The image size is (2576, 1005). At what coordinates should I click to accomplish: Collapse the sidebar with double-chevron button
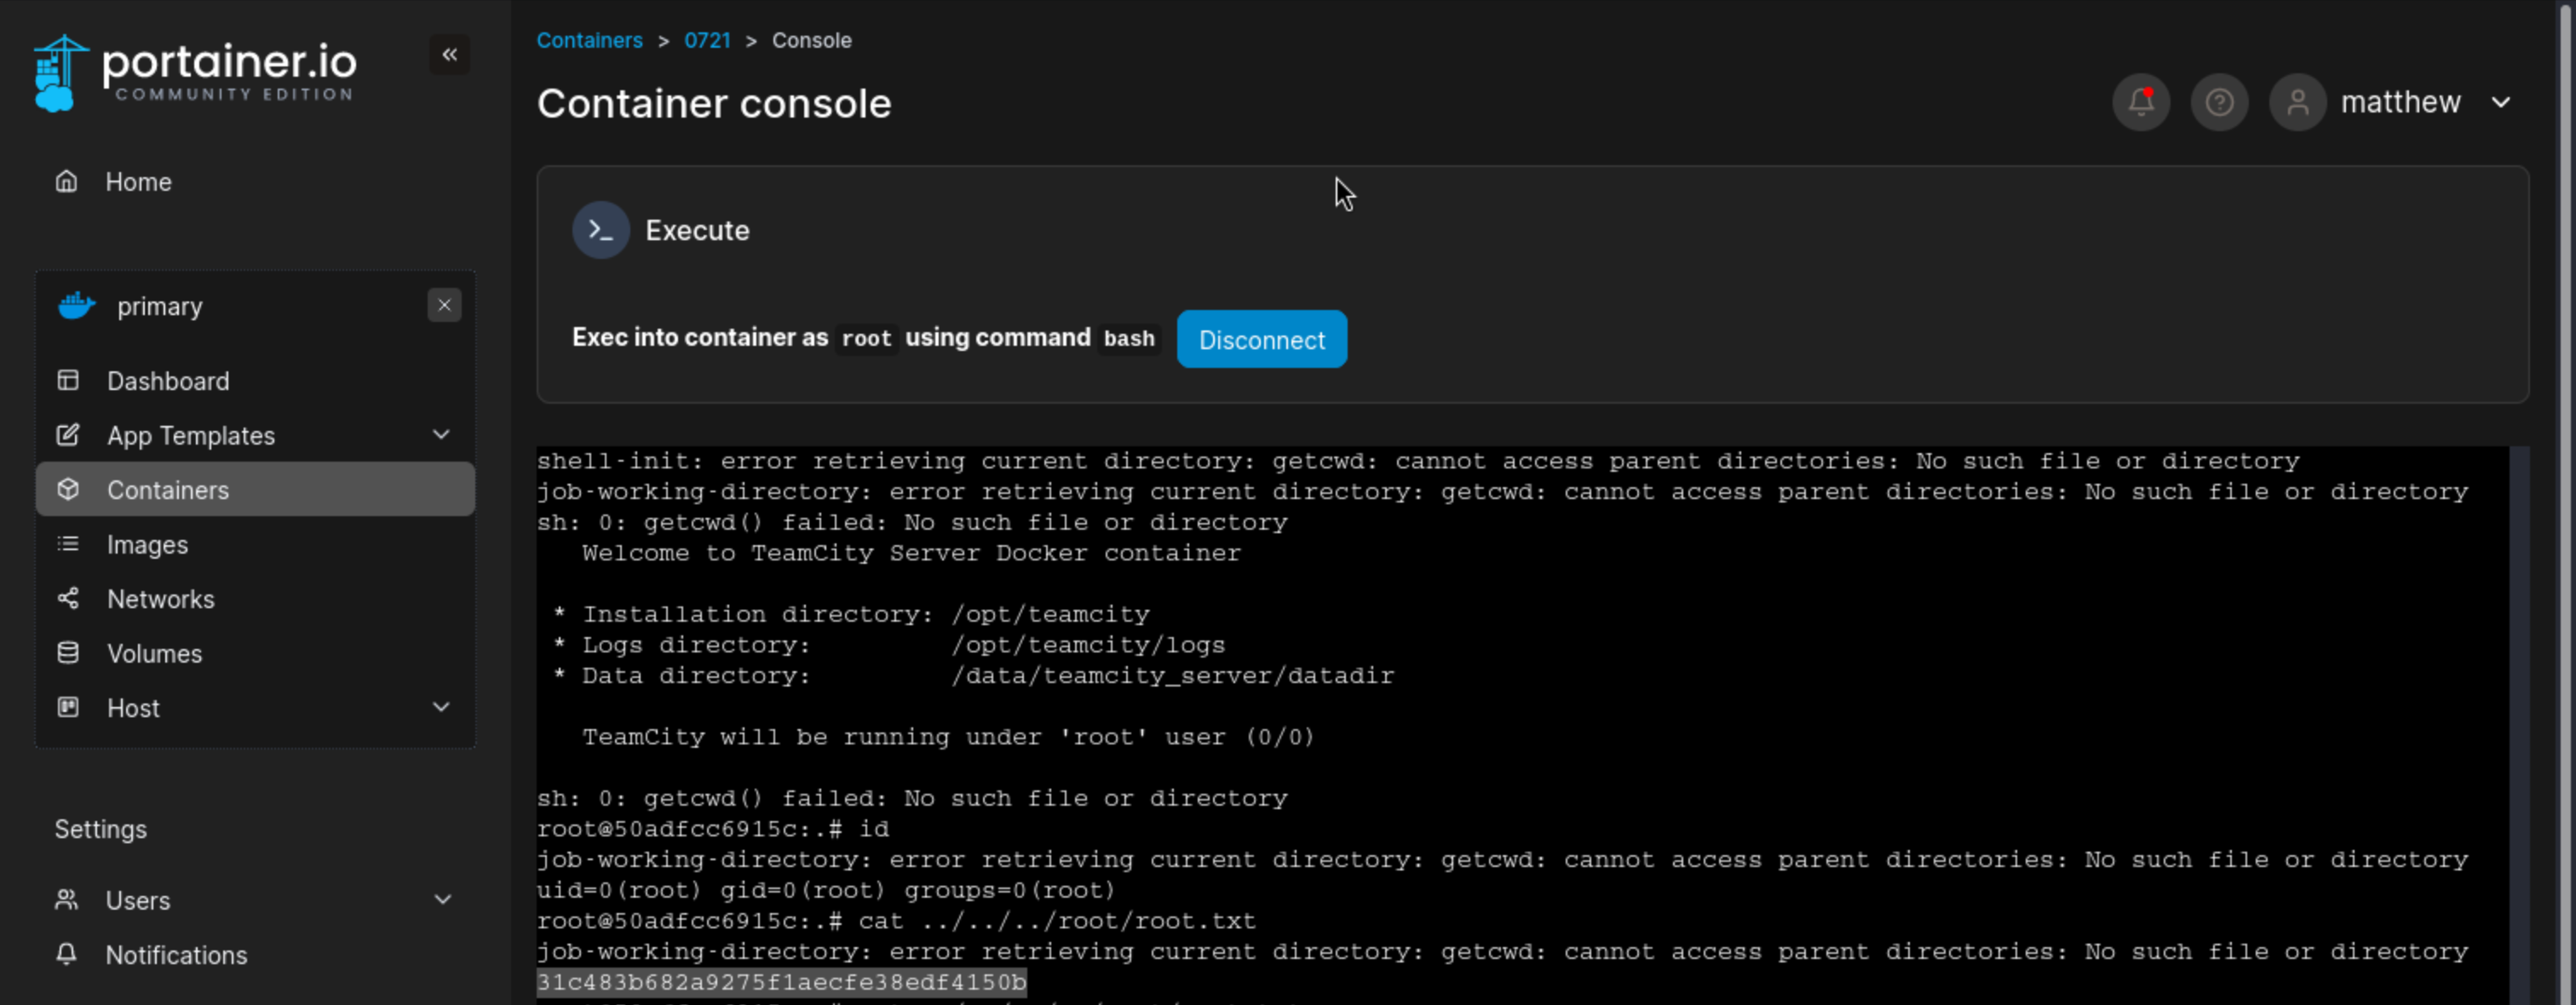coord(450,55)
